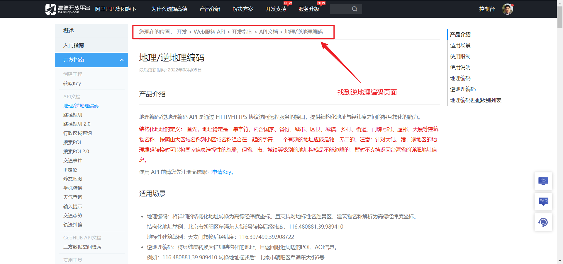Image resolution: width=563 pixels, height=264 pixels.
Task: Click the 阿里巴巴集团旗下 header text
Action: click(x=116, y=9)
